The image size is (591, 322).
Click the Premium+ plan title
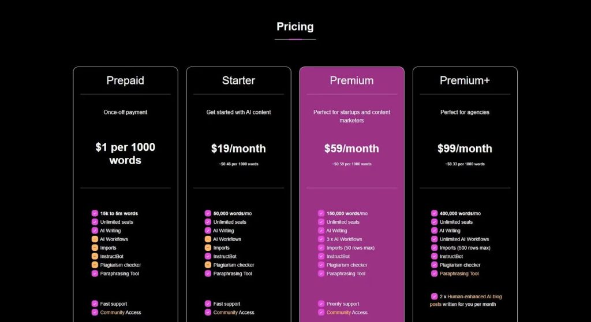[x=465, y=80]
